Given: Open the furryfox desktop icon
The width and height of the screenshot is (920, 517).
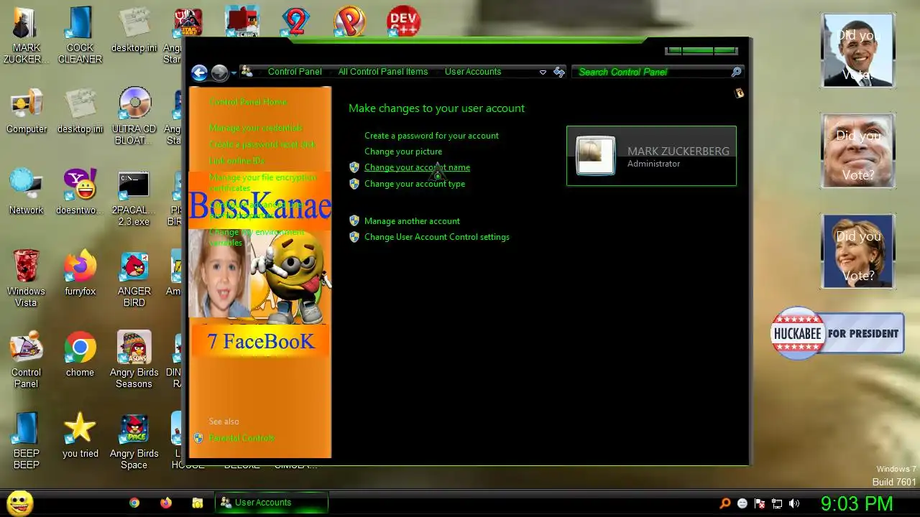Looking at the screenshot, I should [80, 273].
